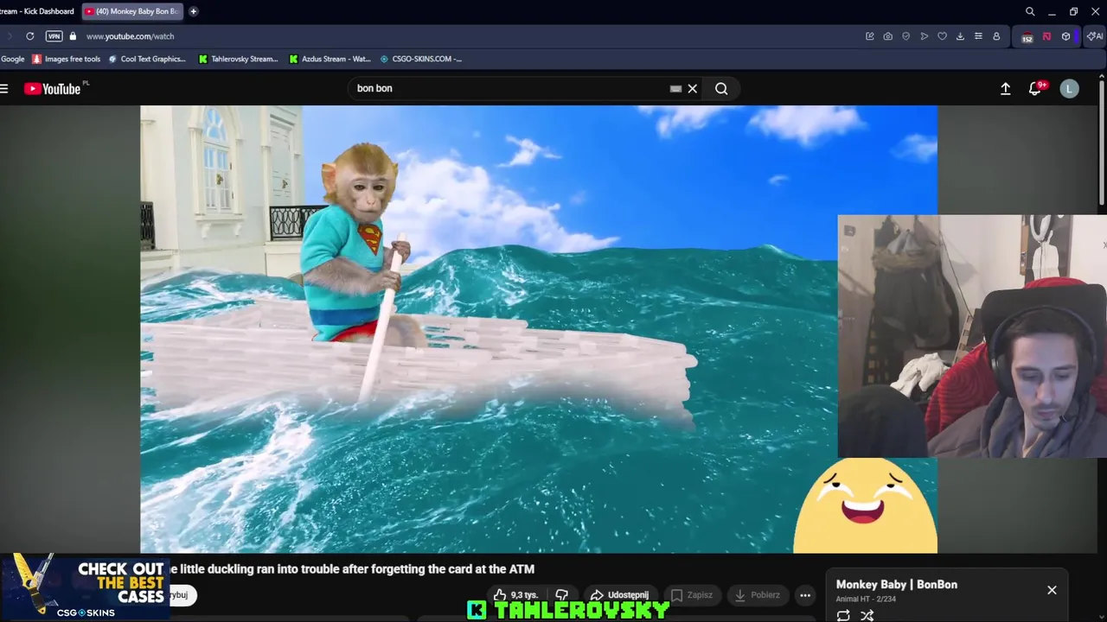
Task: Click the pink N extension icon
Action: tap(1046, 36)
